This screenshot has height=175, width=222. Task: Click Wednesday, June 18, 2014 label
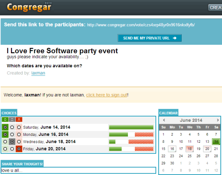click(49, 142)
